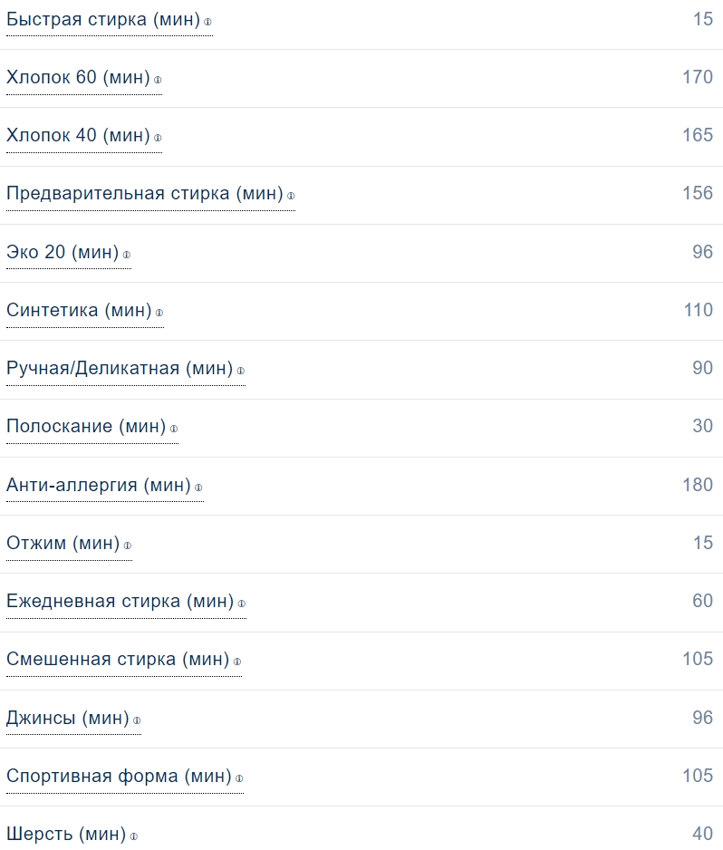Image resolution: width=723 pixels, height=850 pixels.
Task: Click info icon beside Хлопок 60
Action: click(158, 80)
